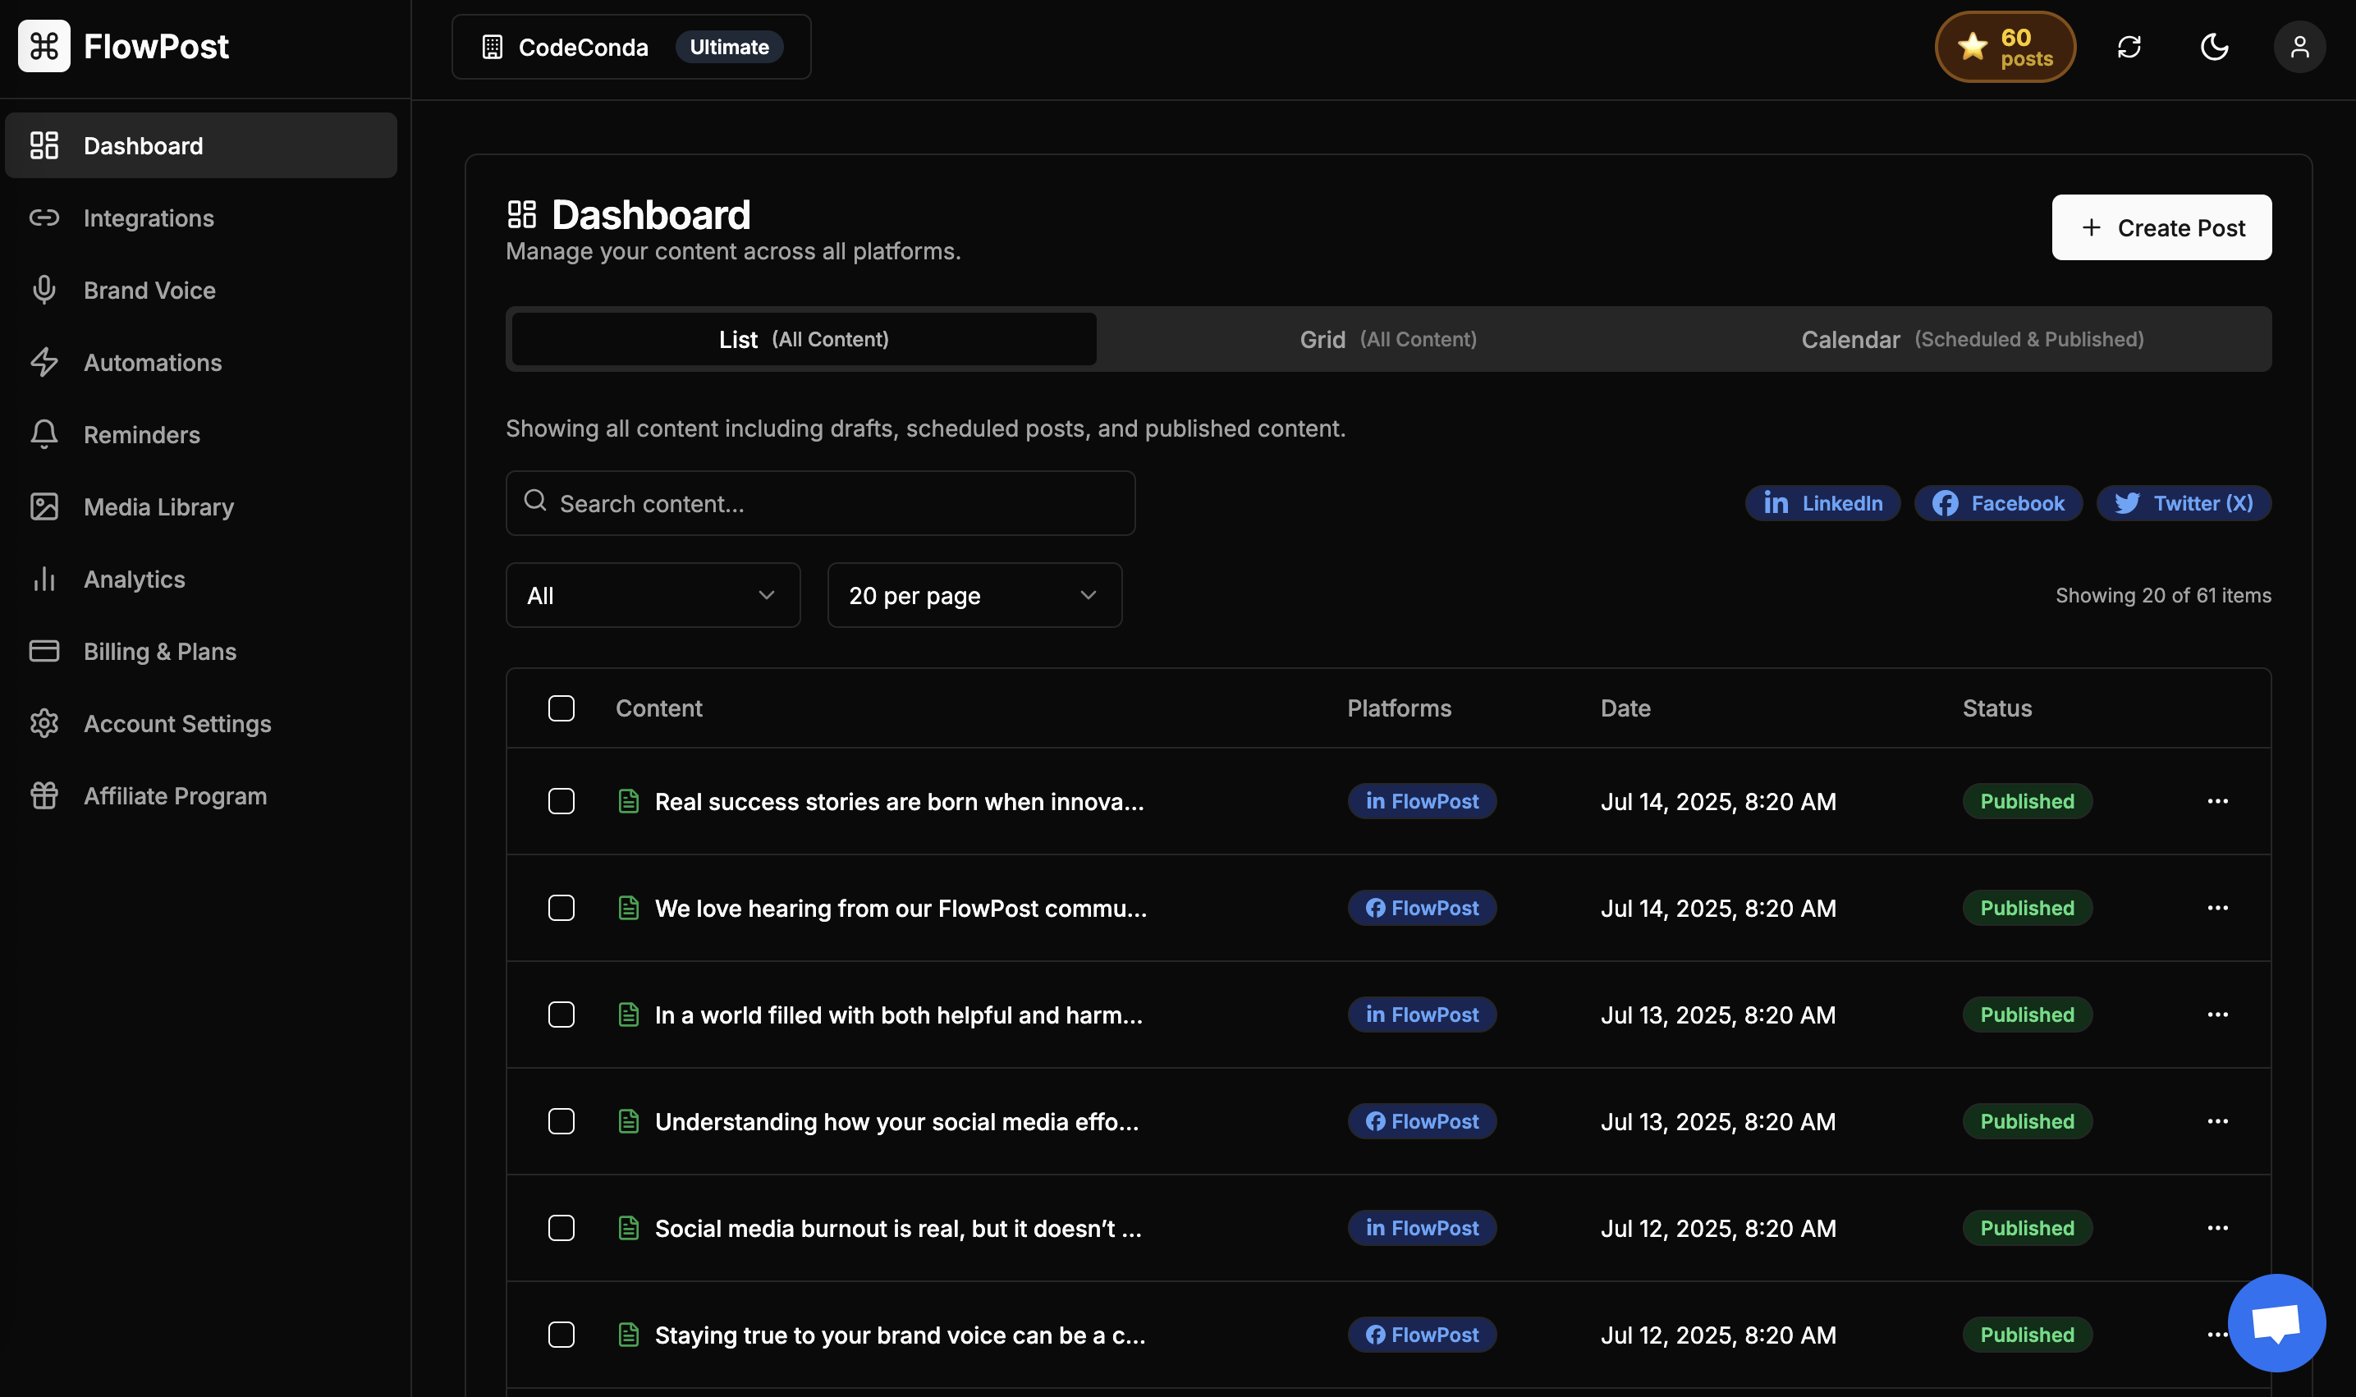Switch to the Calendar view tab
This screenshot has height=1397, width=2356.
click(1972, 339)
